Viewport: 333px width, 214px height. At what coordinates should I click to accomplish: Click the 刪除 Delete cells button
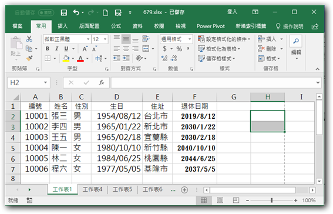pos(270,49)
